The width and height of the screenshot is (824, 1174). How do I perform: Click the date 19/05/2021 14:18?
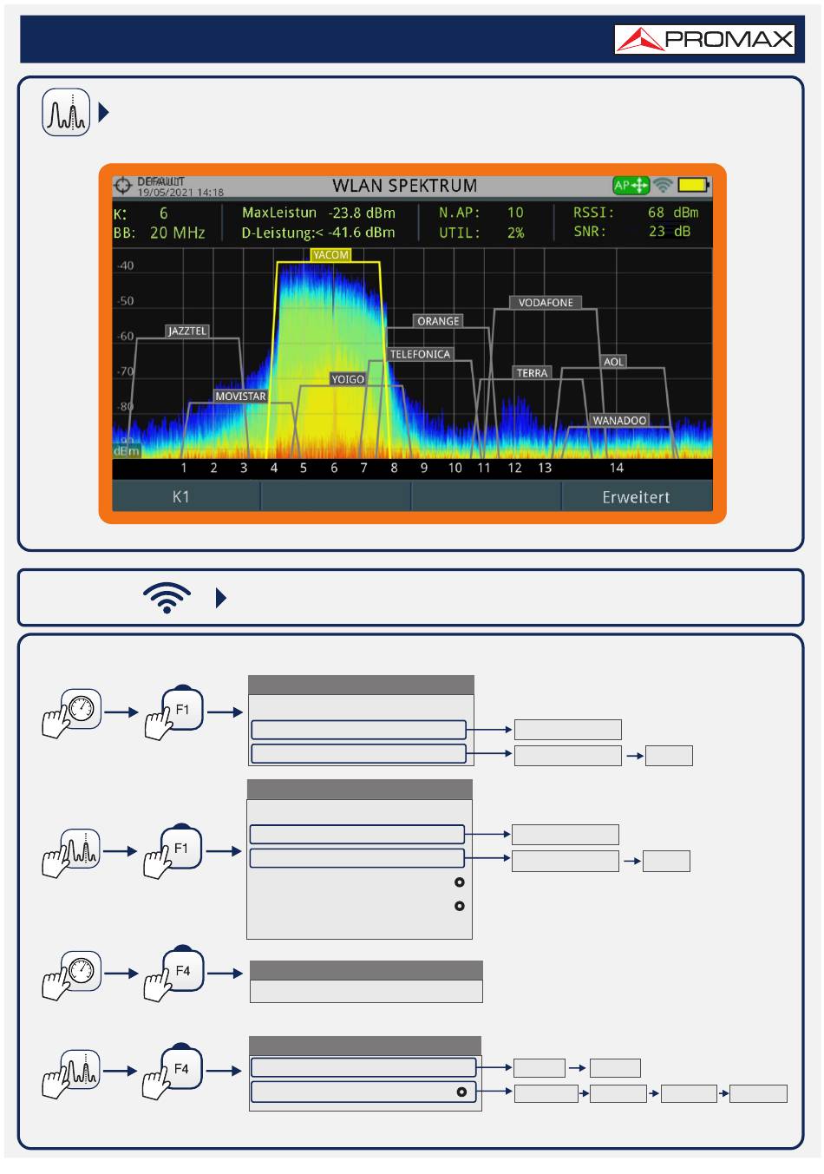[180, 193]
